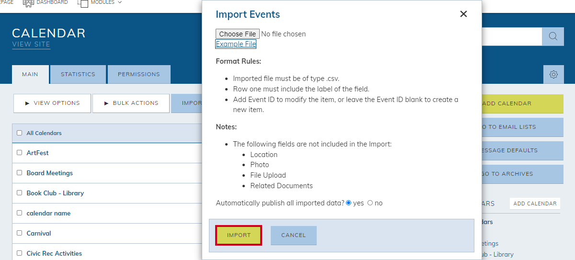Open ArtFest calendar link

37,153
